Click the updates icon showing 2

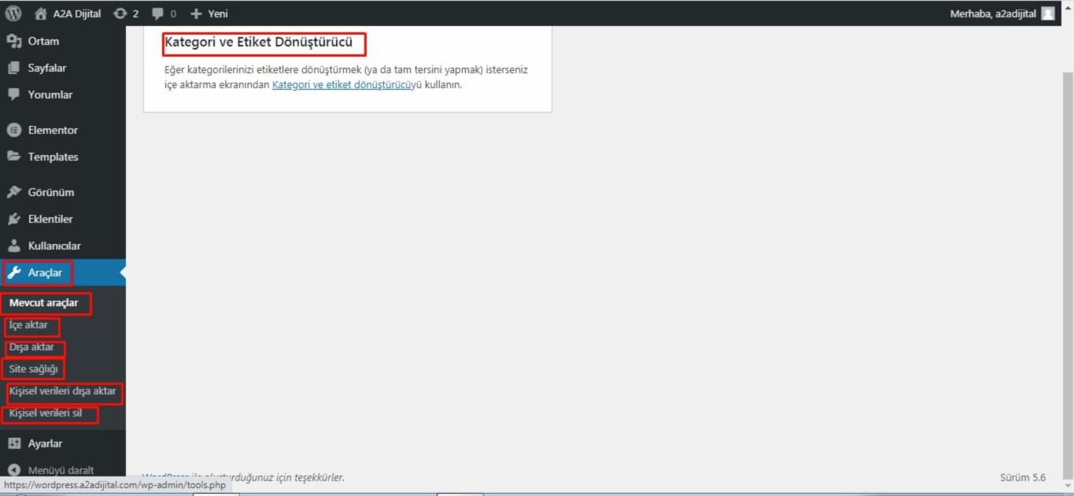tap(120, 13)
